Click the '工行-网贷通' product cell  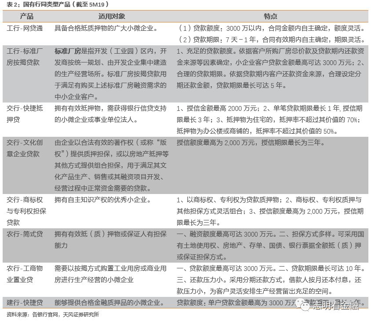coord(25,28)
